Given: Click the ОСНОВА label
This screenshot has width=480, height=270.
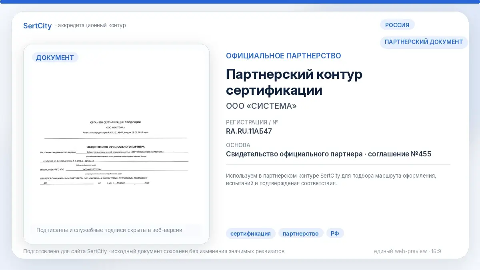Looking at the screenshot, I should 238,145.
